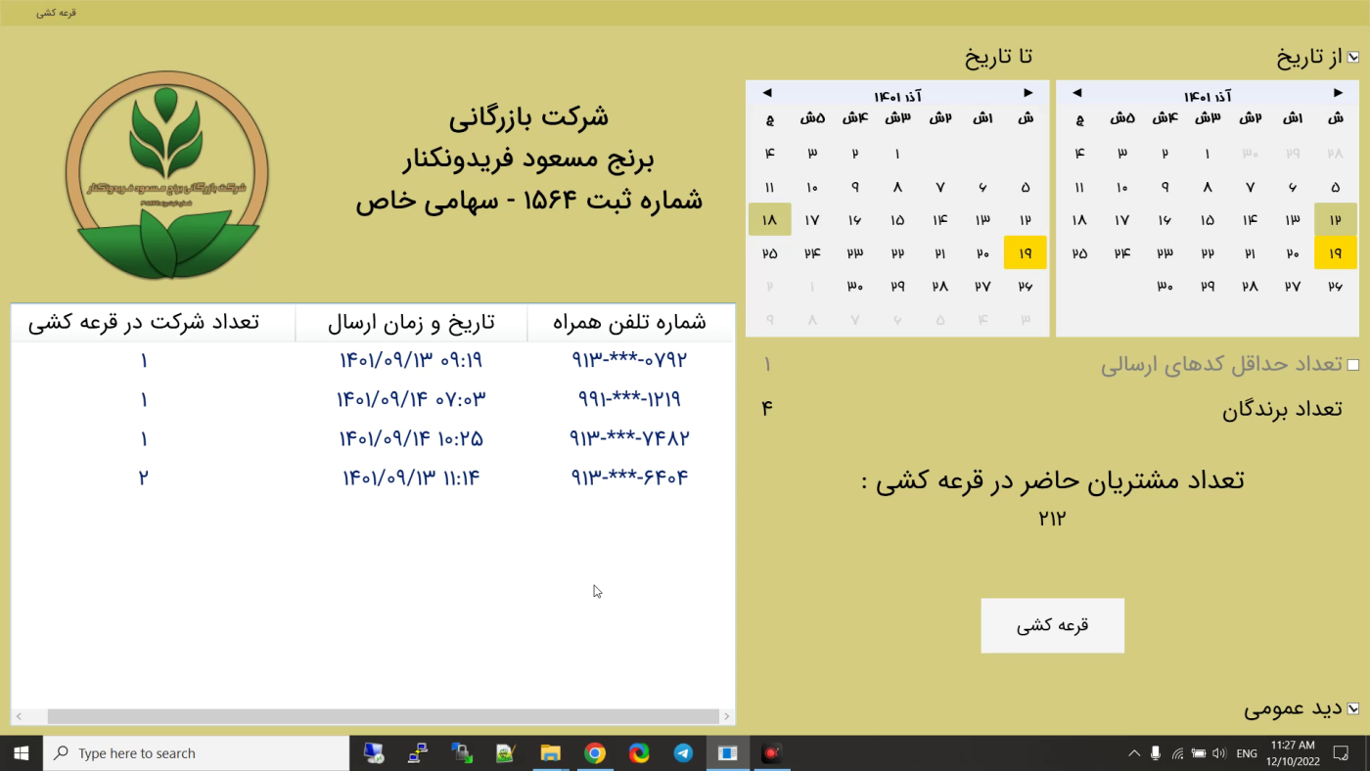Select the row with phone ۹۱۳-***-۶۴۰۴
This screenshot has height=771, width=1370.
tap(373, 477)
